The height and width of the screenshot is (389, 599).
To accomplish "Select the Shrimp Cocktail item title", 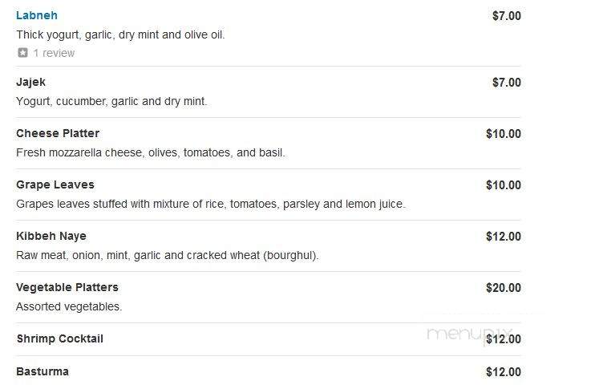I will (x=60, y=338).
